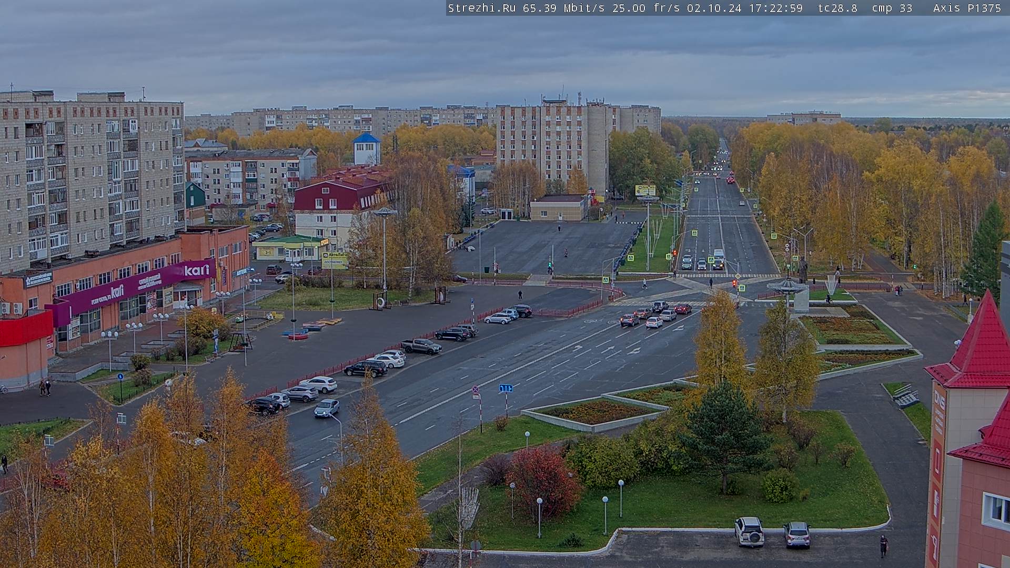This screenshot has width=1010, height=568.
Task: Click the "25.00 fr/s" frame rate text
Action: tap(645, 8)
